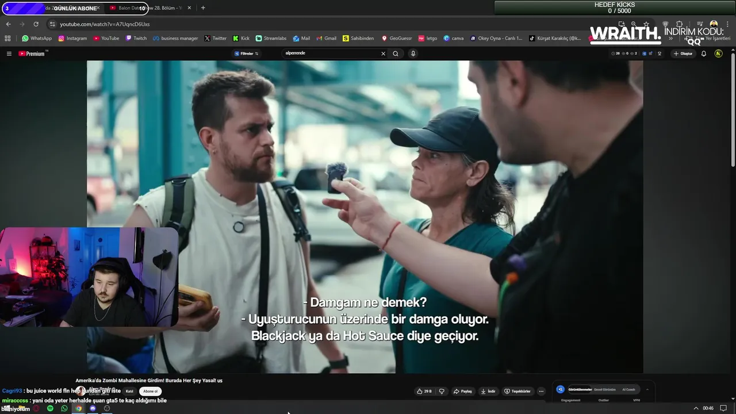Open Instagram bookmark
The width and height of the screenshot is (736, 414).
coord(72,39)
